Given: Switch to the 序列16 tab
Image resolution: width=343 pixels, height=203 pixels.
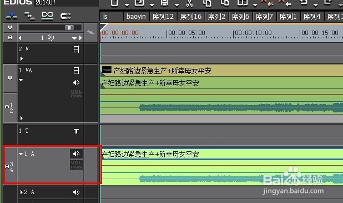Looking at the screenshot, I should click(191, 17).
